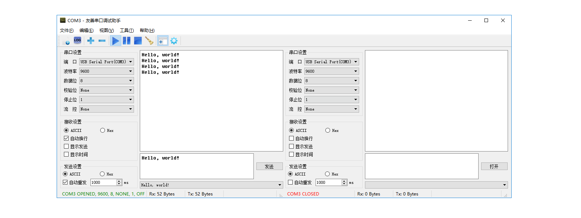The image size is (581, 218).
Task: Select Hex receive mode in left panel
Action: (x=103, y=130)
